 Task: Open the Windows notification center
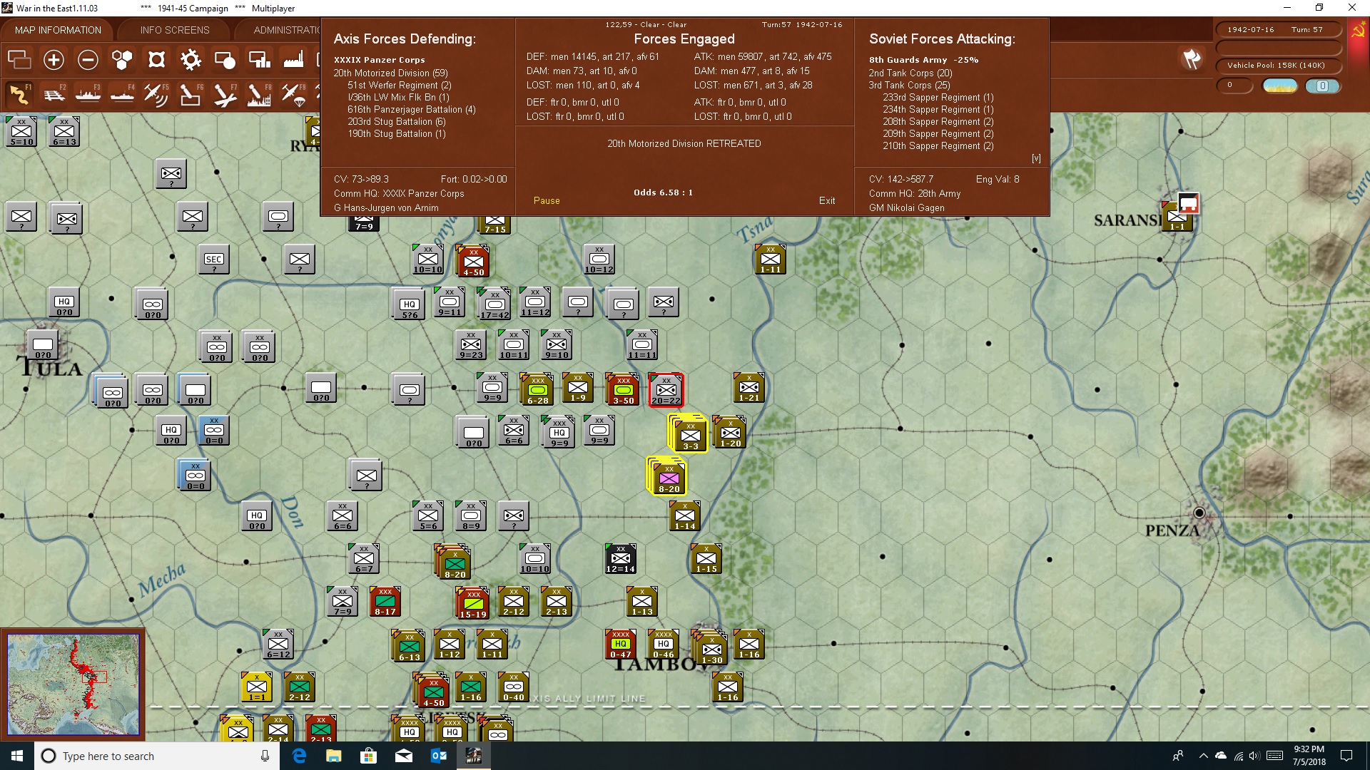tap(1346, 756)
